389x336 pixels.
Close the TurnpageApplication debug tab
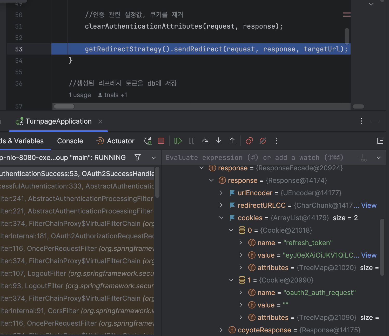[100, 121]
